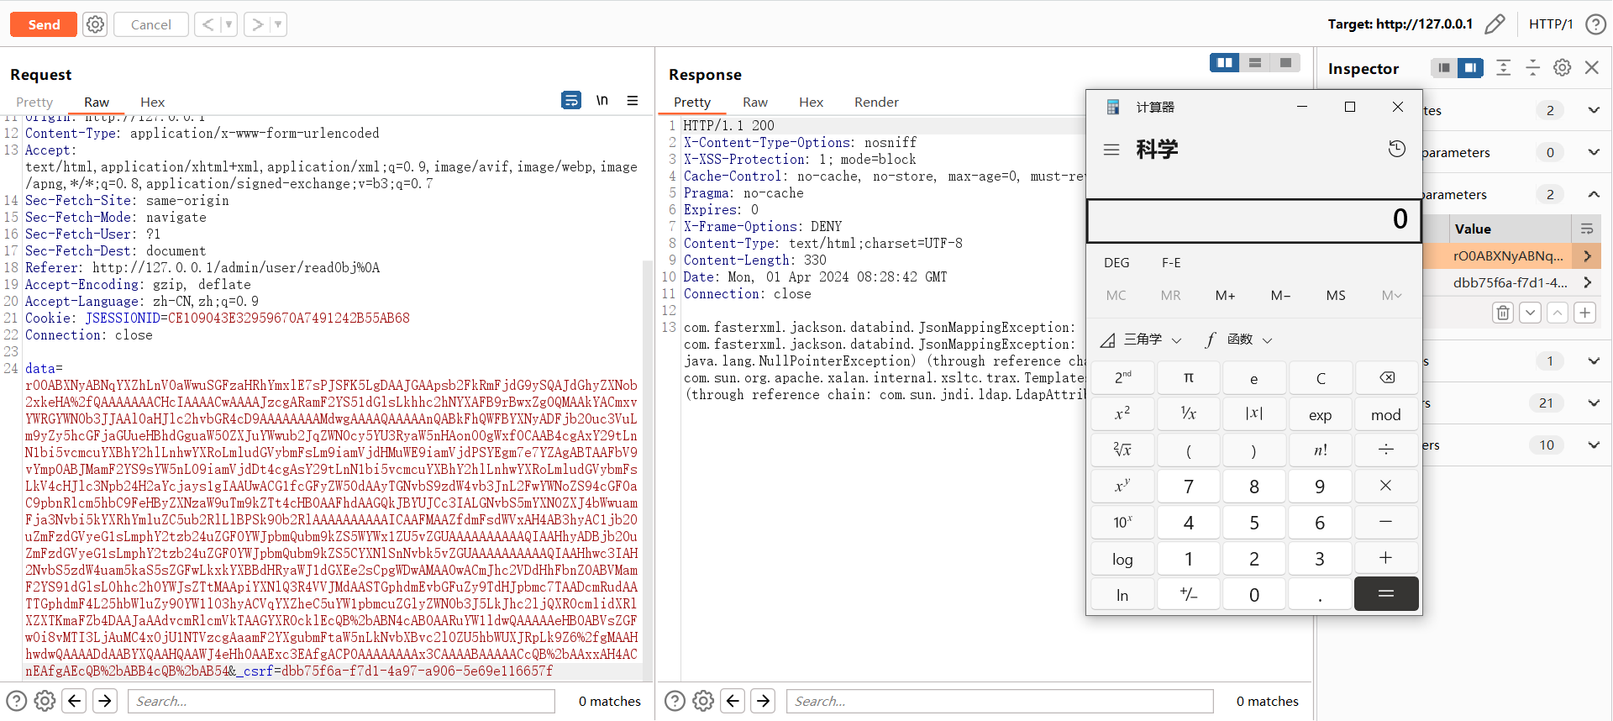Click Response search next match arrow

click(764, 701)
